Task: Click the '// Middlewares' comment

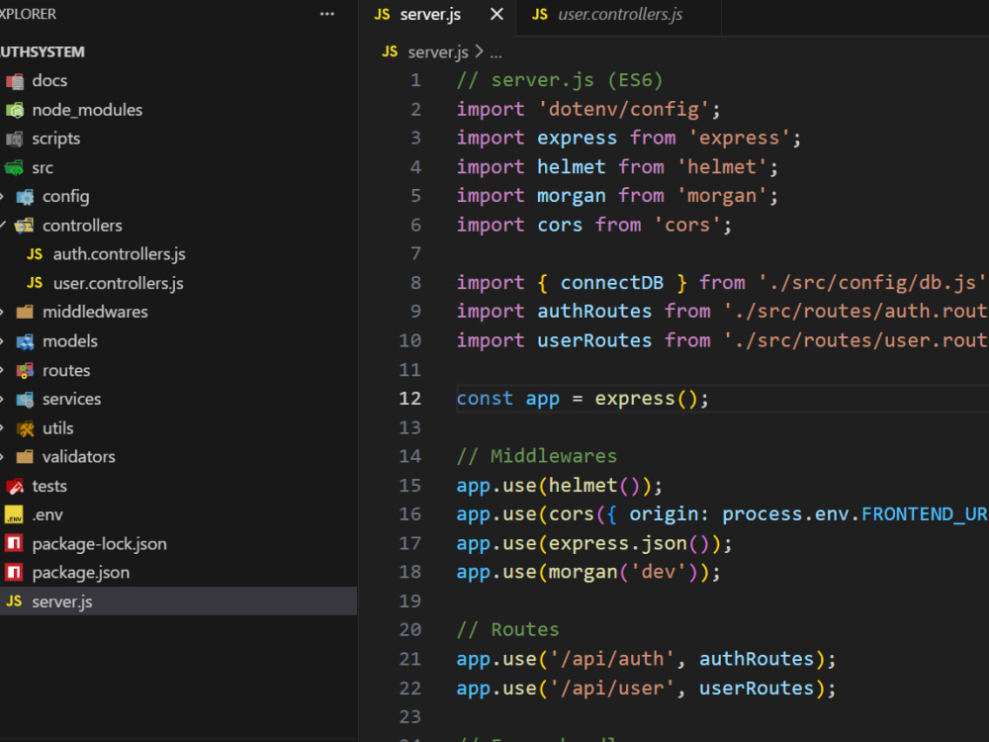Action: pos(536,456)
